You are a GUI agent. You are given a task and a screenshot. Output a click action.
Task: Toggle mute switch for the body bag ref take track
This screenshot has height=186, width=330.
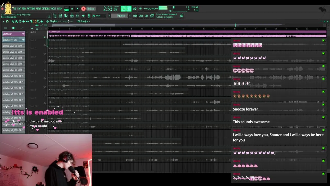tap(45, 45)
